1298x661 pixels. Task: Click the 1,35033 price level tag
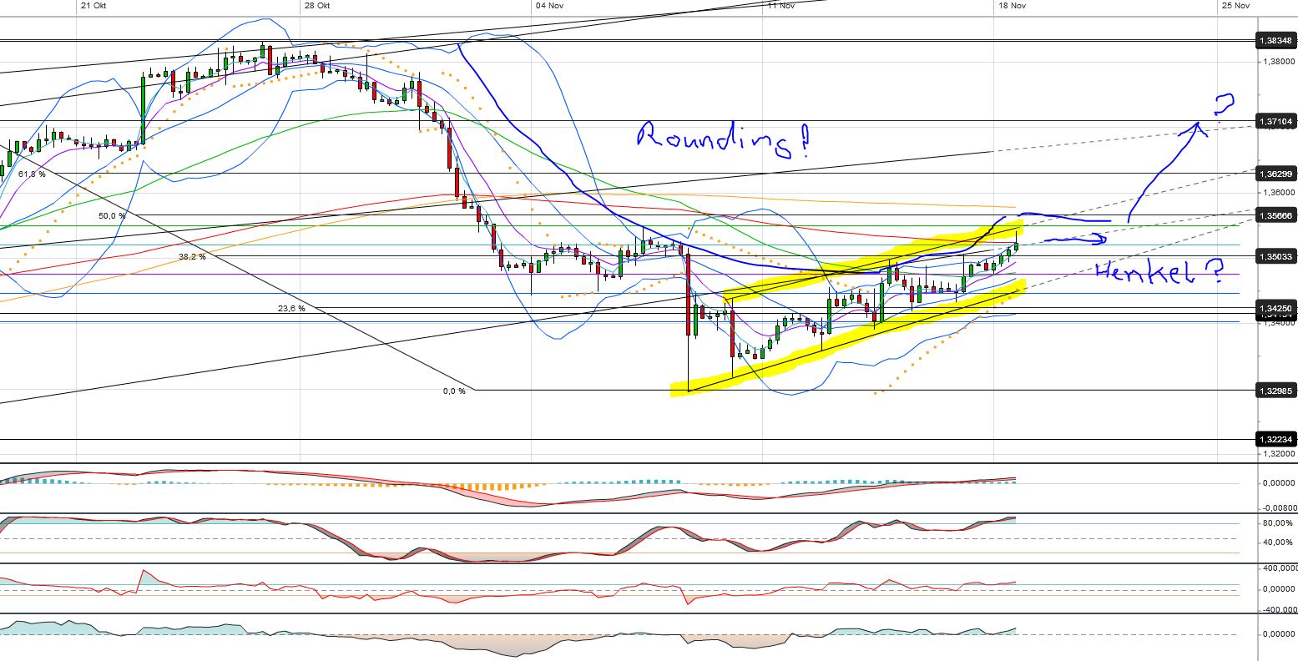pos(1276,257)
